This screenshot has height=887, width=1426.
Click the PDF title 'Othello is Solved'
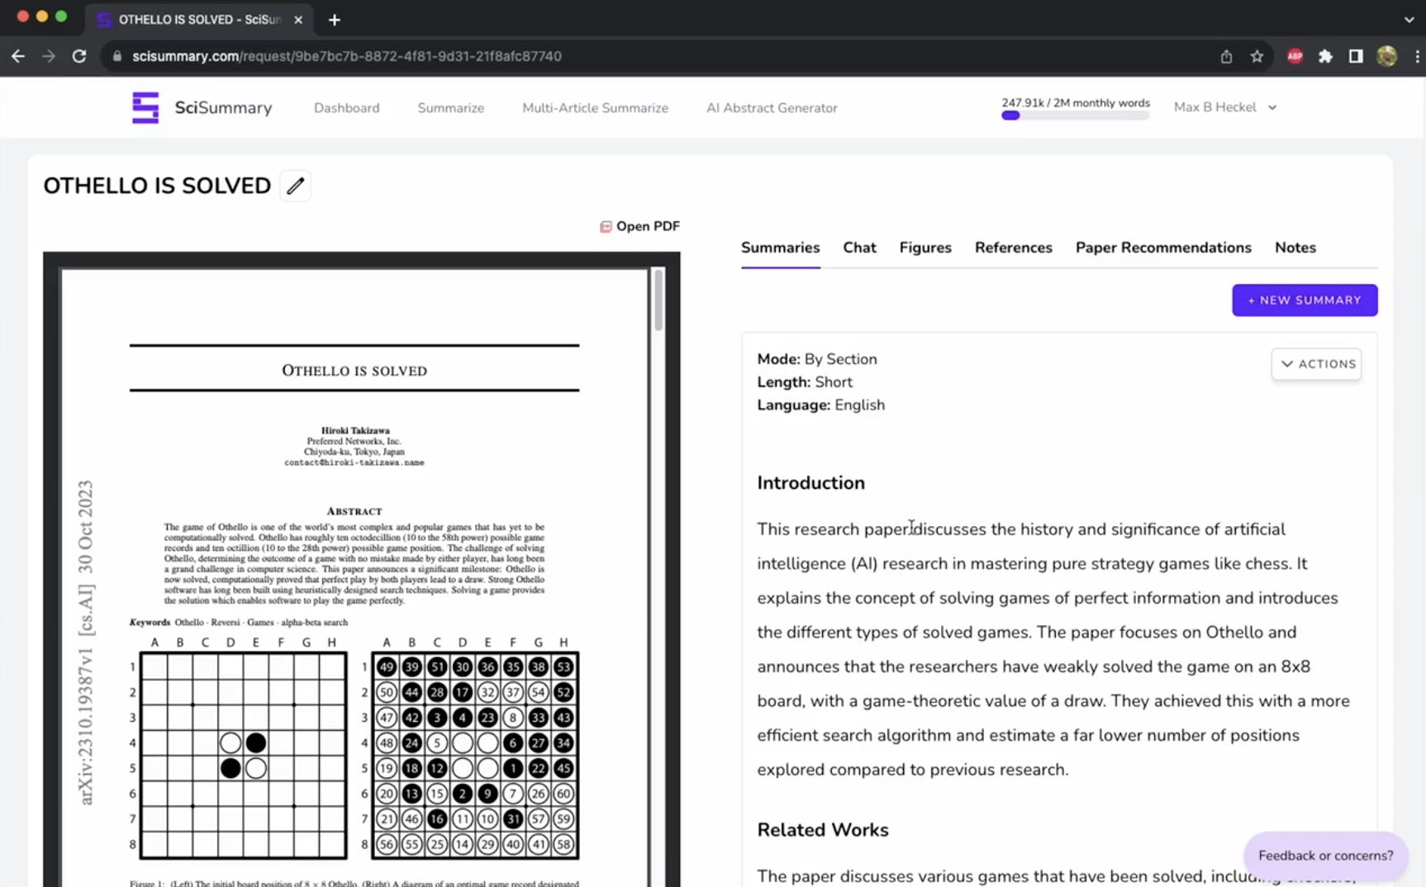354,371
